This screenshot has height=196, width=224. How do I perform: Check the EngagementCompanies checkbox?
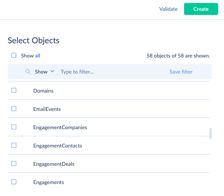(14, 127)
